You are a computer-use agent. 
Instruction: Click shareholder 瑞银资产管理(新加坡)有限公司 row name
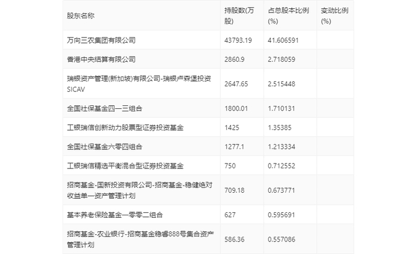coord(139,84)
